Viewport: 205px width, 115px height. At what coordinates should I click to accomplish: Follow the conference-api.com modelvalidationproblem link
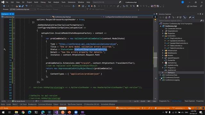pos(87,44)
